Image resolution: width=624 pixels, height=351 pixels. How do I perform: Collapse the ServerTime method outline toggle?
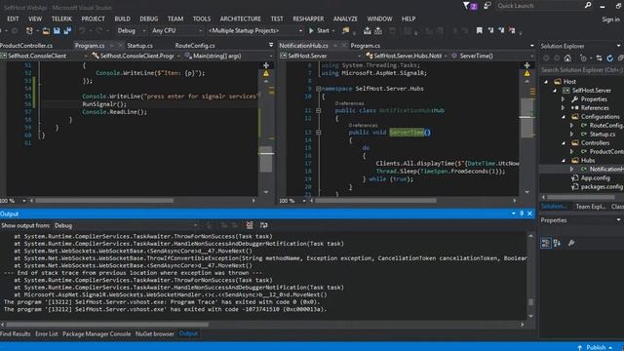(x=319, y=133)
